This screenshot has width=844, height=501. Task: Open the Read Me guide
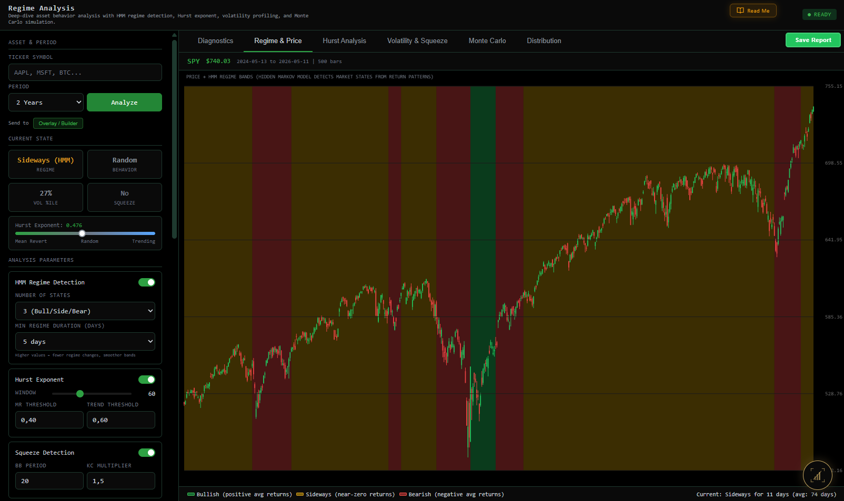click(753, 11)
